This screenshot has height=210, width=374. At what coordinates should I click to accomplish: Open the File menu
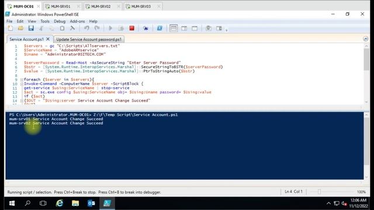(x=9, y=21)
